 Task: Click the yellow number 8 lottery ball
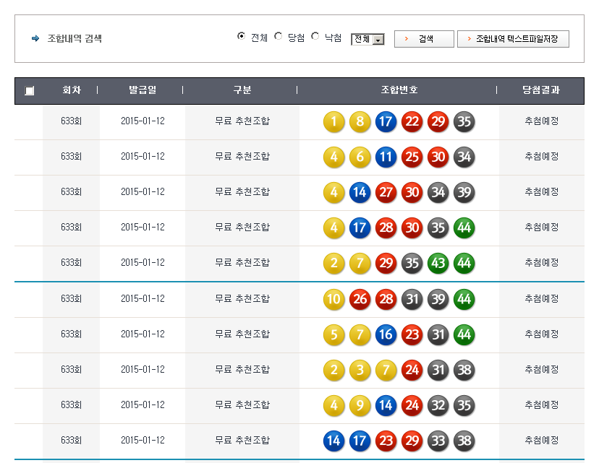tap(360, 121)
